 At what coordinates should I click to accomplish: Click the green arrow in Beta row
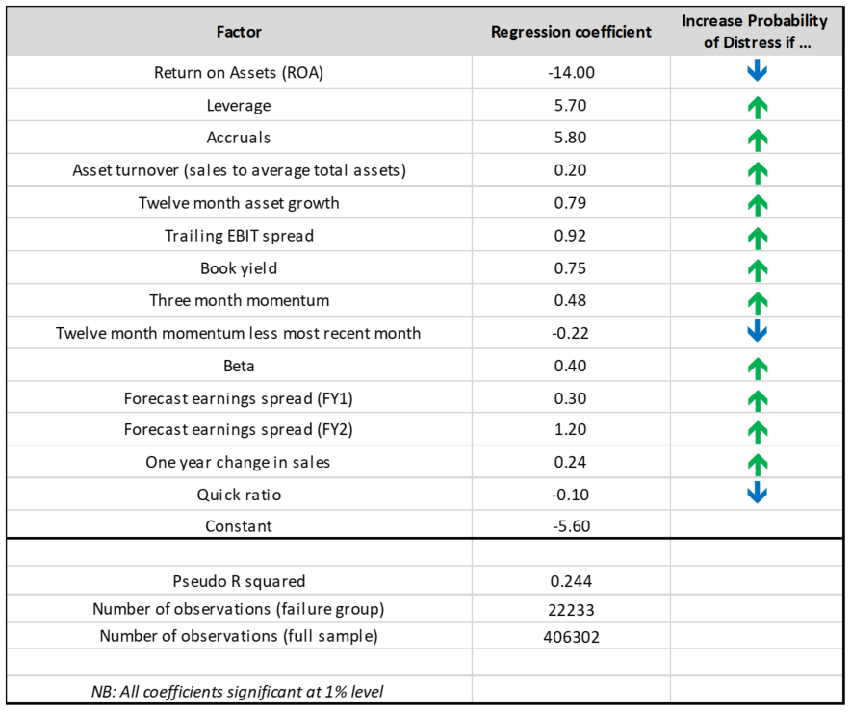point(757,367)
